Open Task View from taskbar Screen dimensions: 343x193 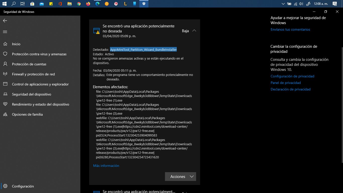[23, 4]
